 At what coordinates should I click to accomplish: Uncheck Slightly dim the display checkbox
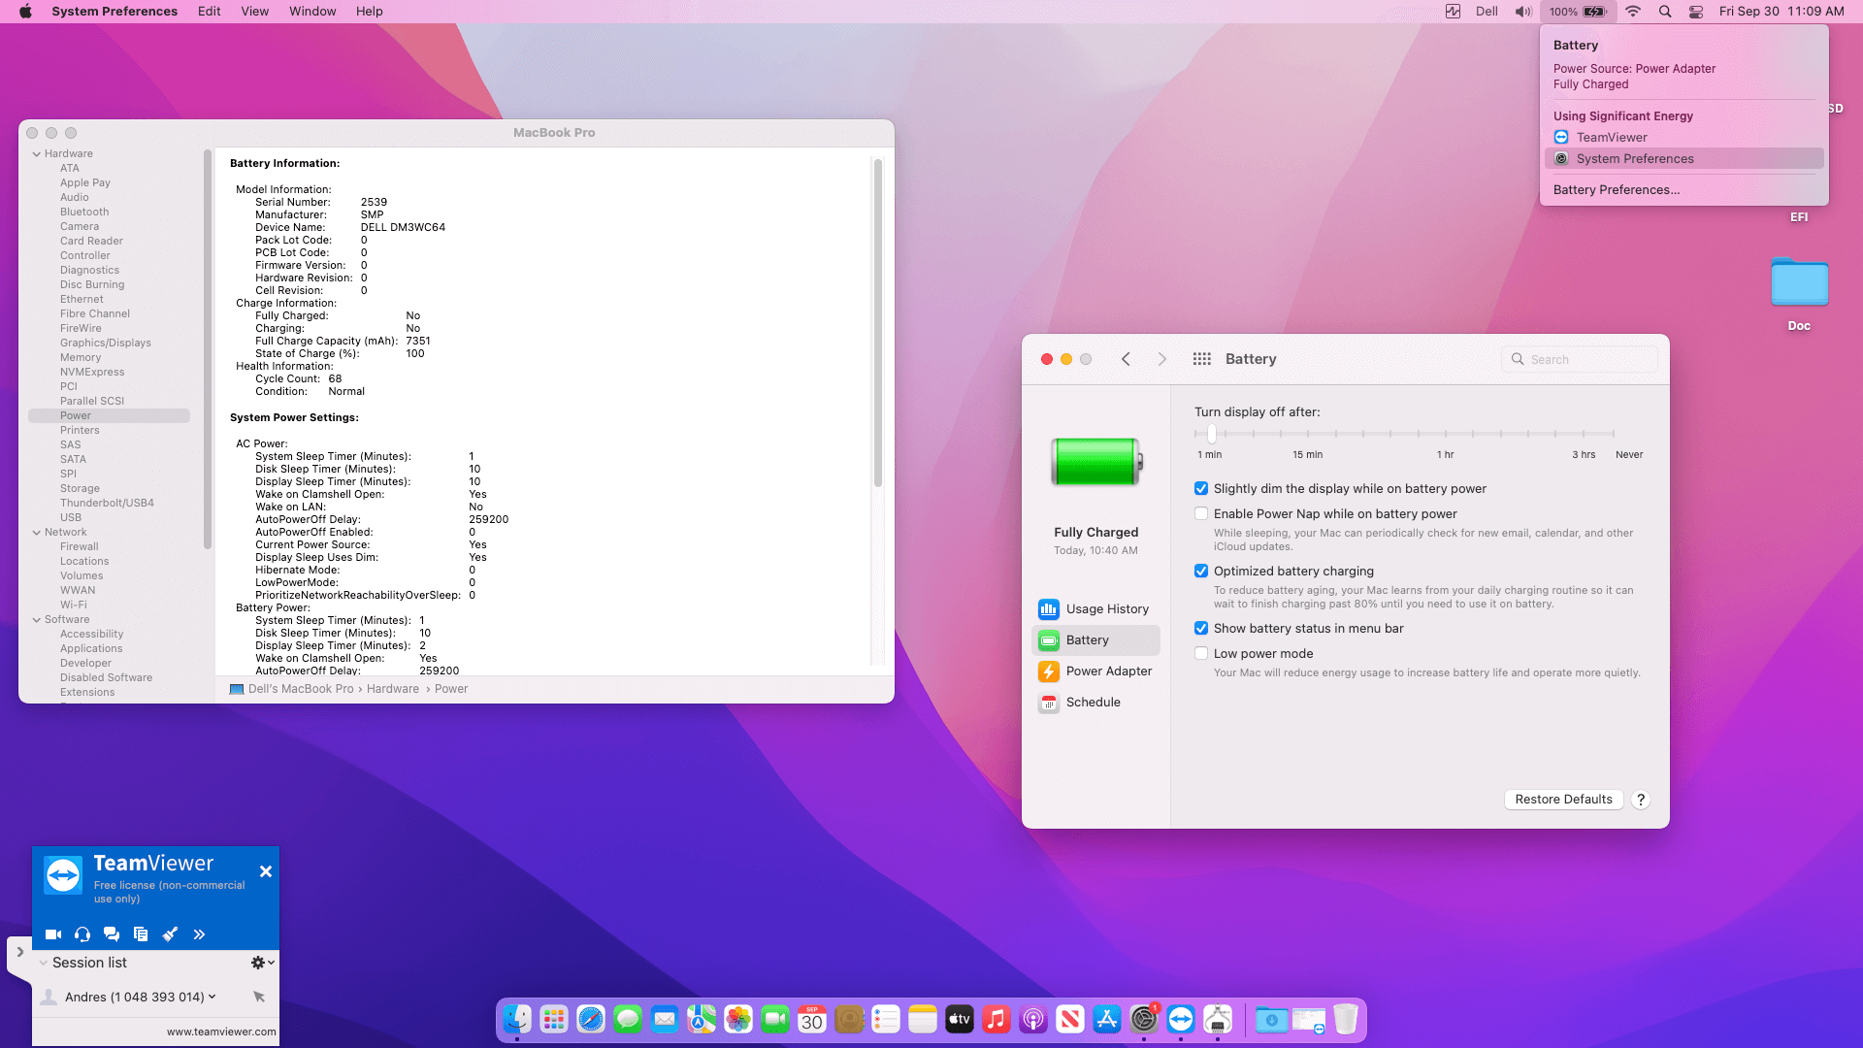click(x=1201, y=489)
